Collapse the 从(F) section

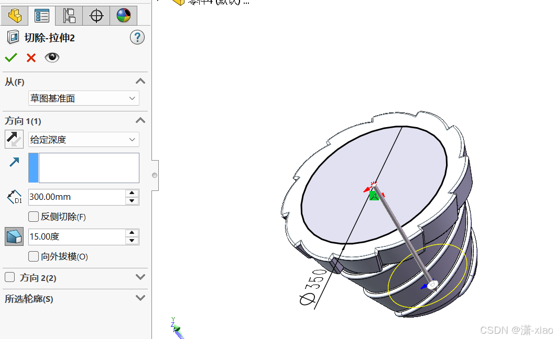coord(140,81)
